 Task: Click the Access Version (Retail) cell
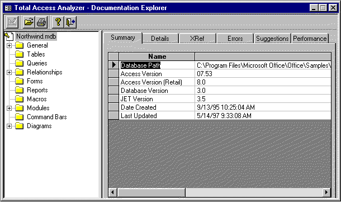click(x=157, y=82)
